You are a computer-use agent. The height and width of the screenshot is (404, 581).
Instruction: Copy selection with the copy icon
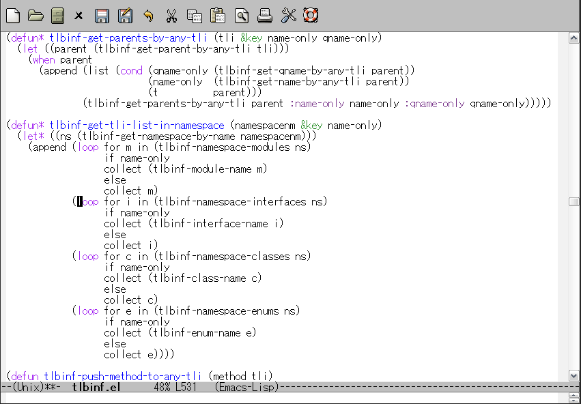coord(195,16)
